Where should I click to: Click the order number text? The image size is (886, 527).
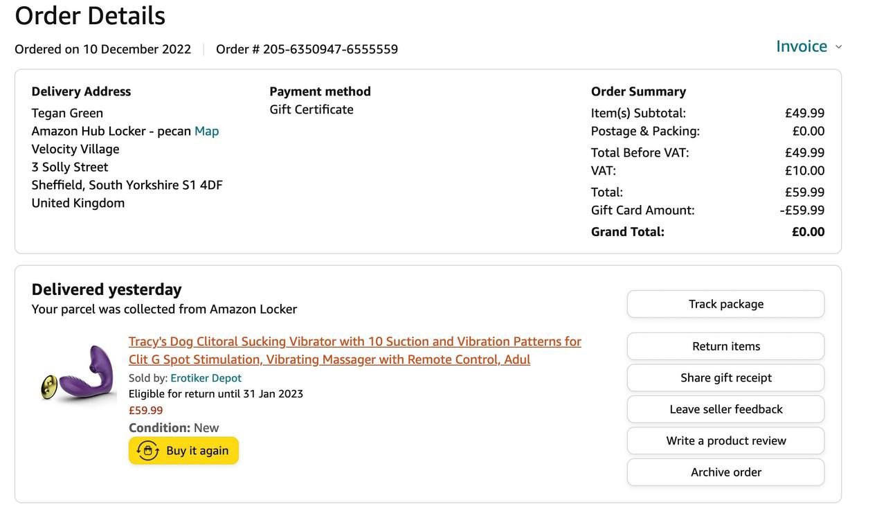307,49
